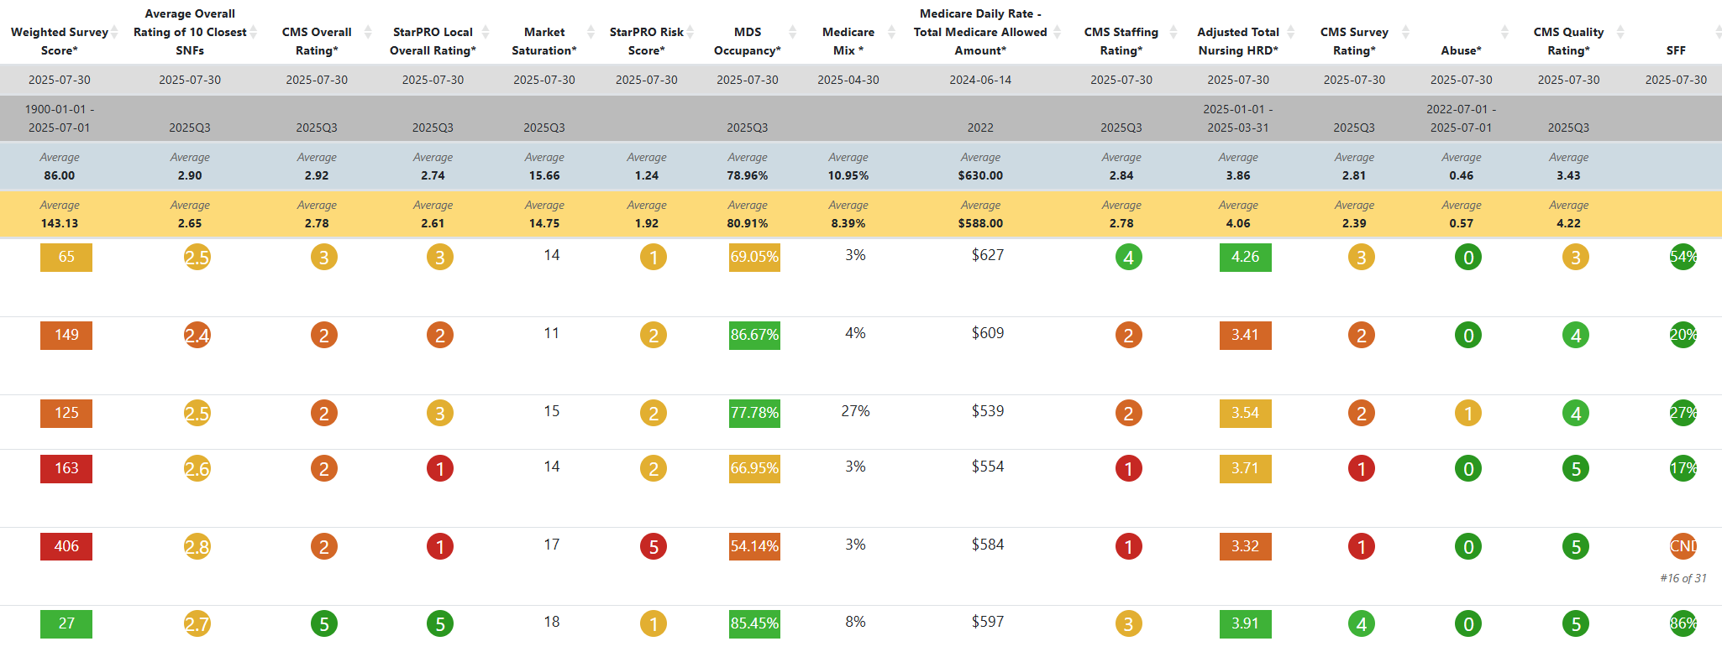The width and height of the screenshot is (1722, 657).
Task: Click sort arrows next to CMS Overall Rating
Action: tap(368, 32)
